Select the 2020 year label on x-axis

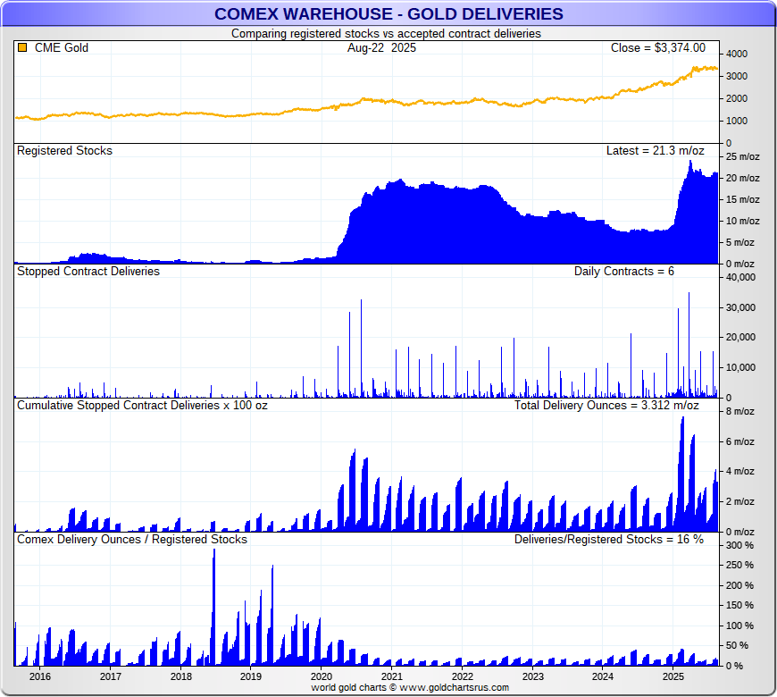[x=322, y=676]
